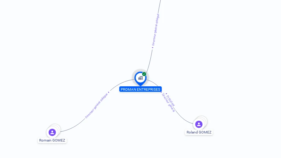Select Directeur général délégué label toward Romain GOMEZ
Screen dimensions: 281x158
[97, 106]
